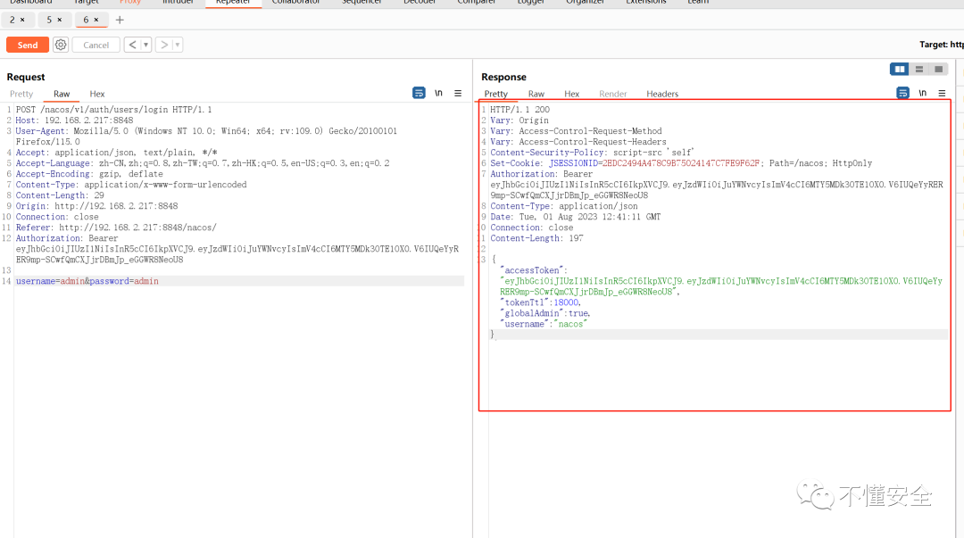The image size is (964, 538).
Task: Open Response Render view tab
Action: coord(613,94)
